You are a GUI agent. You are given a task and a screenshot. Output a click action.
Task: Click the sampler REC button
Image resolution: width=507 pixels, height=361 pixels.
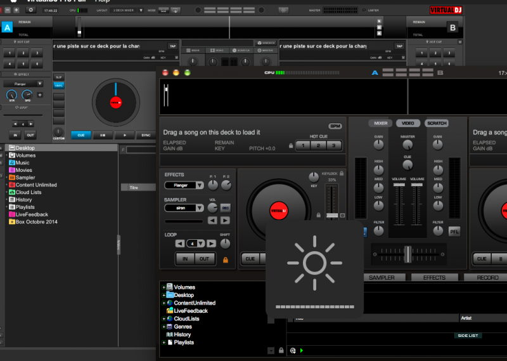226,208
